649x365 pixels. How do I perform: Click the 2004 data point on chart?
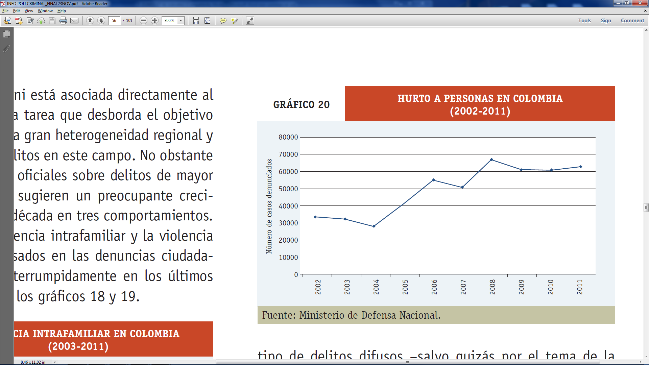pyautogui.click(x=374, y=226)
